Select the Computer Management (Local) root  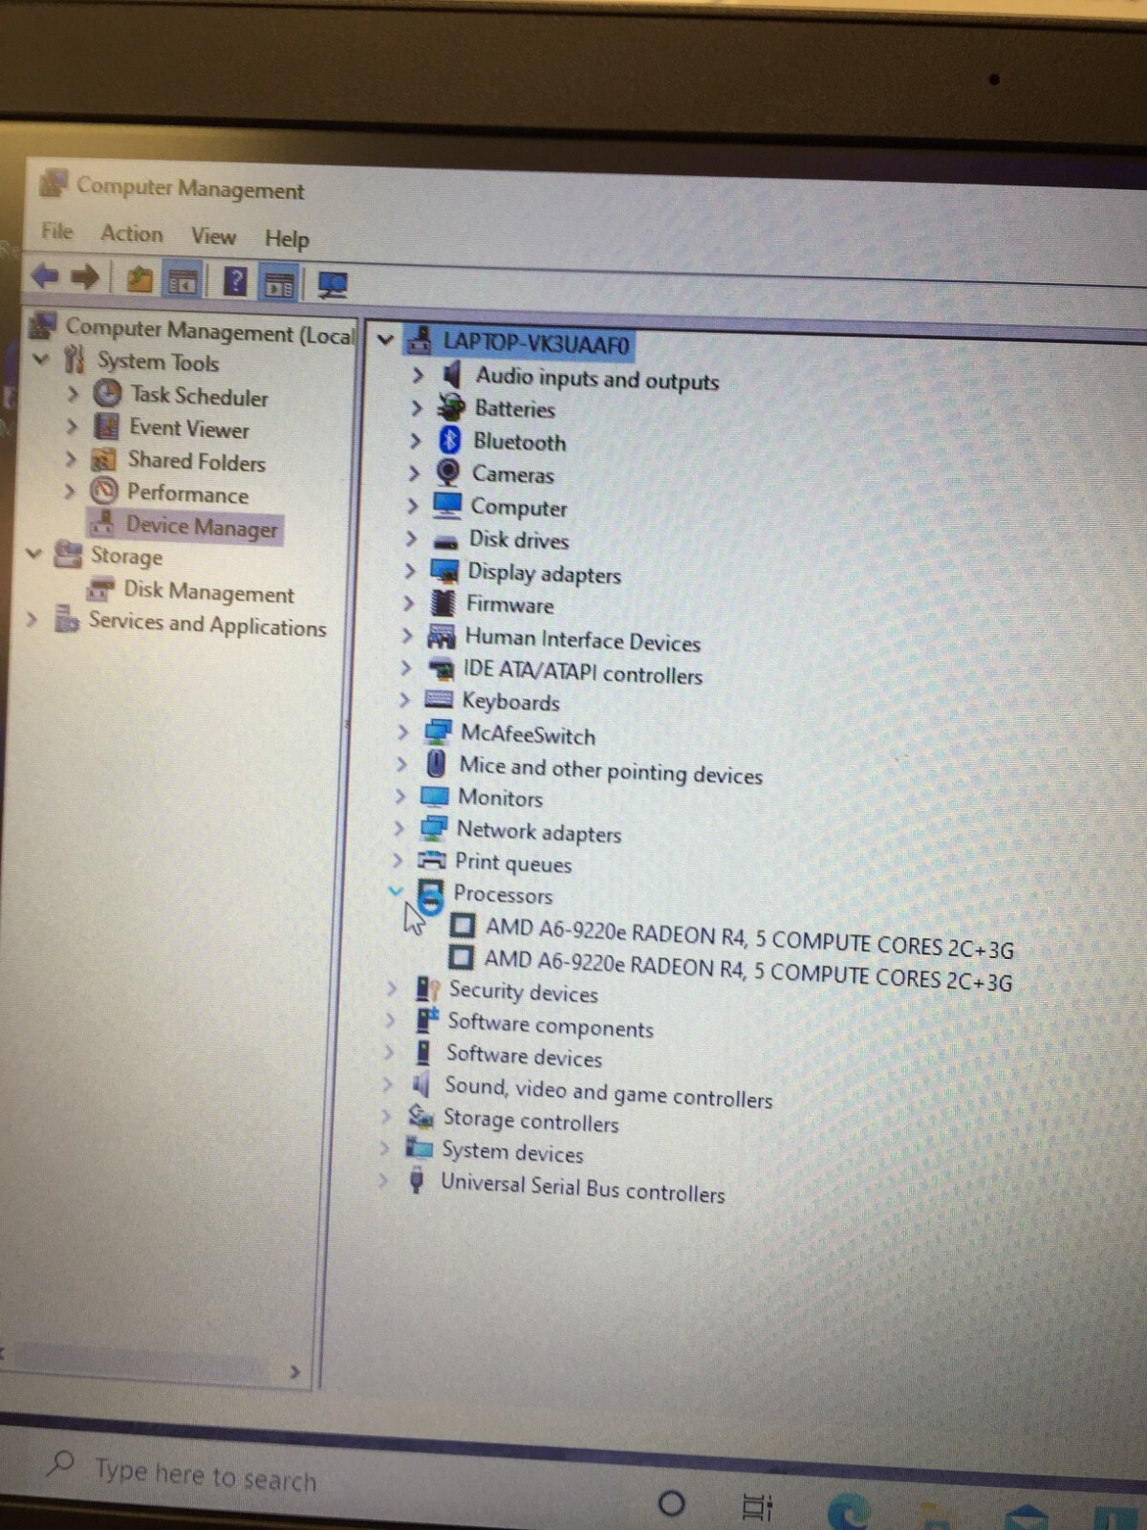click(x=209, y=332)
